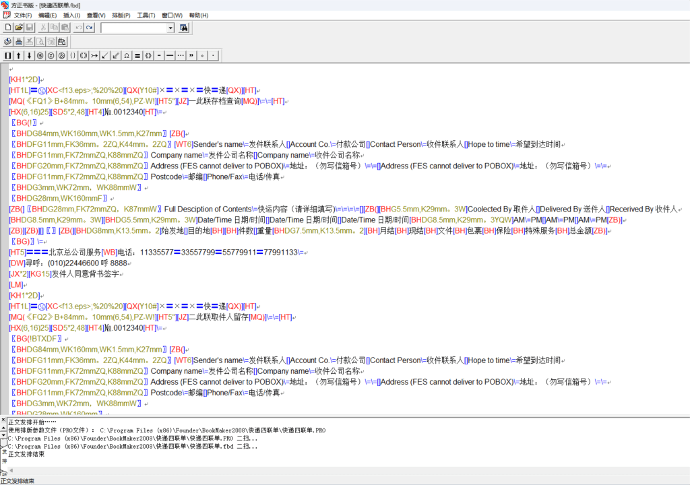Insert single curly braces { } symbol
This screenshot has height=485, width=690.
(73, 55)
